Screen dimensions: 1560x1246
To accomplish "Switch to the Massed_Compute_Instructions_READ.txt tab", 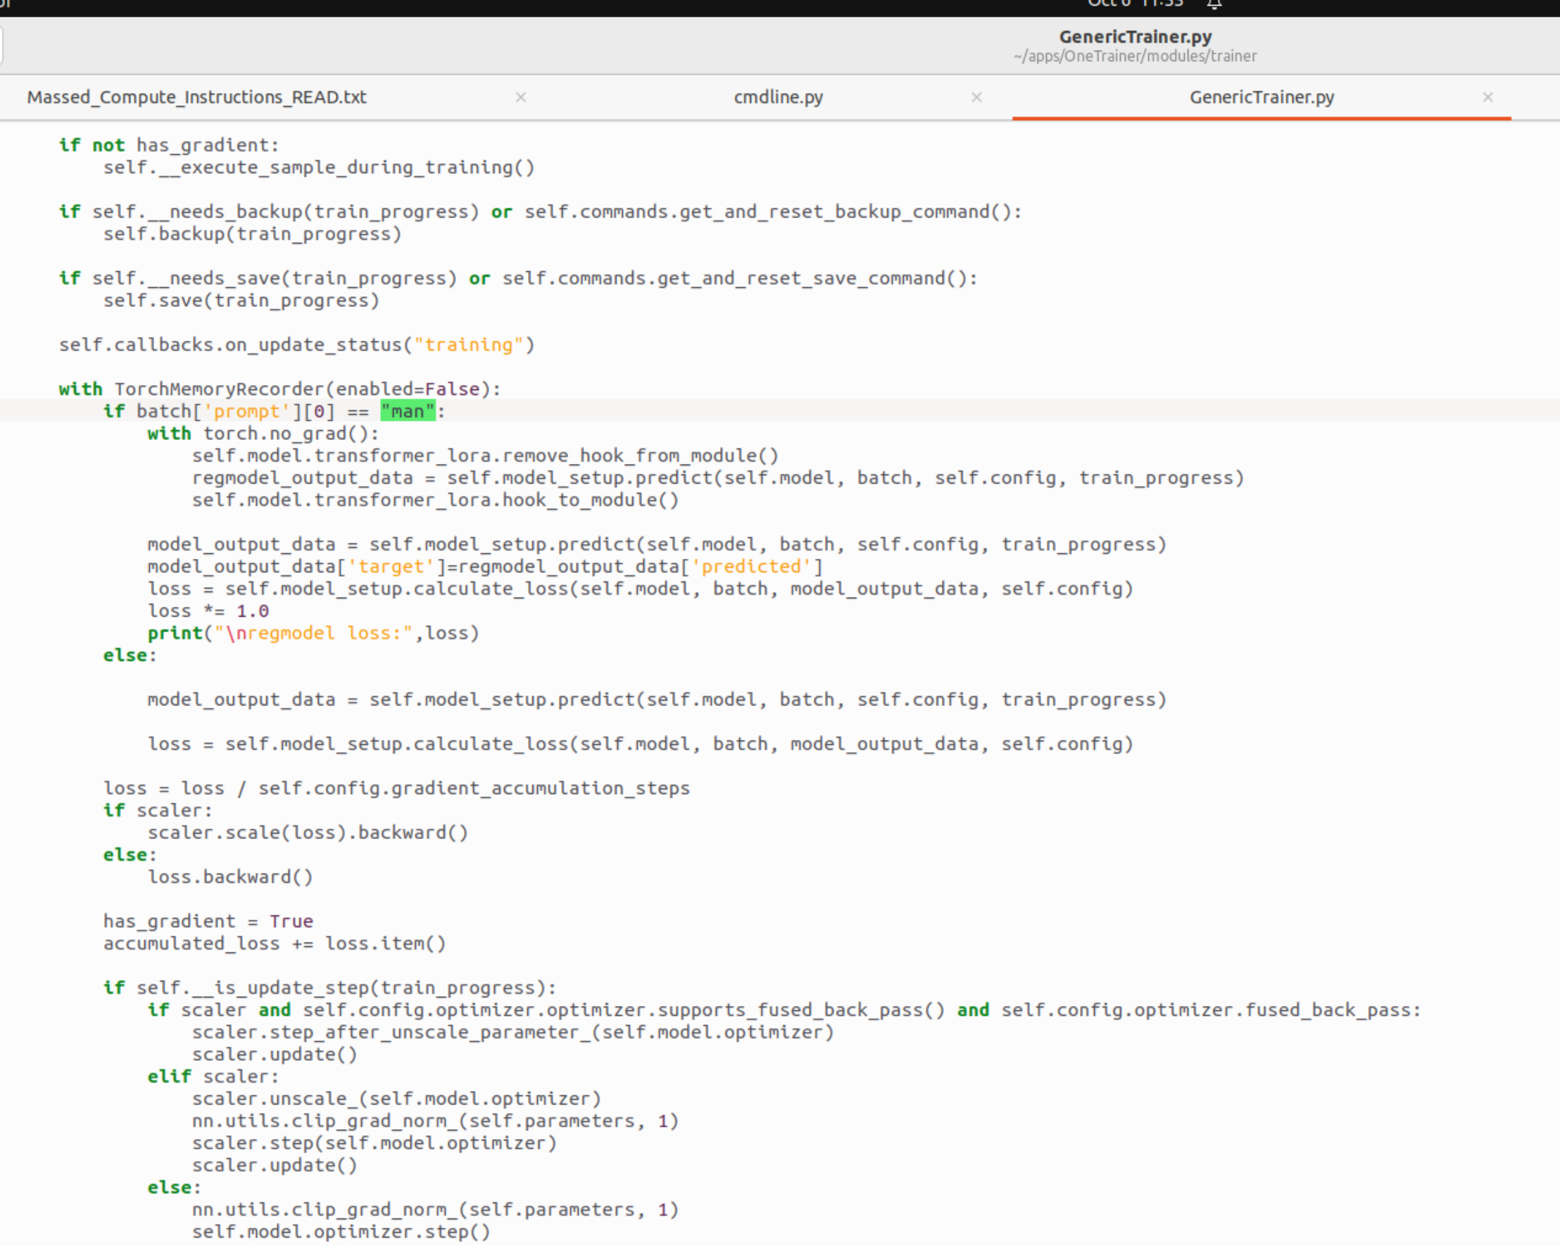I will pyautogui.click(x=197, y=97).
